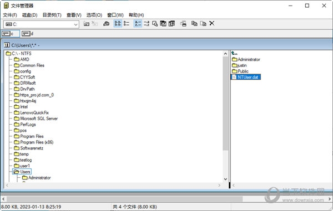
Task: Click the user1 folder icon
Action: pos(17,166)
